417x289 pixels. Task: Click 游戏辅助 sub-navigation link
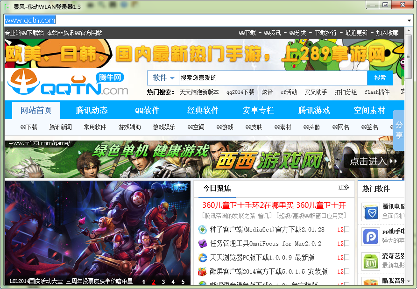[x=129, y=127]
